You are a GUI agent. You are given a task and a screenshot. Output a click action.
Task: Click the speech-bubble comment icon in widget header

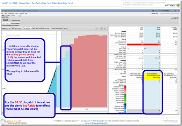177,18
